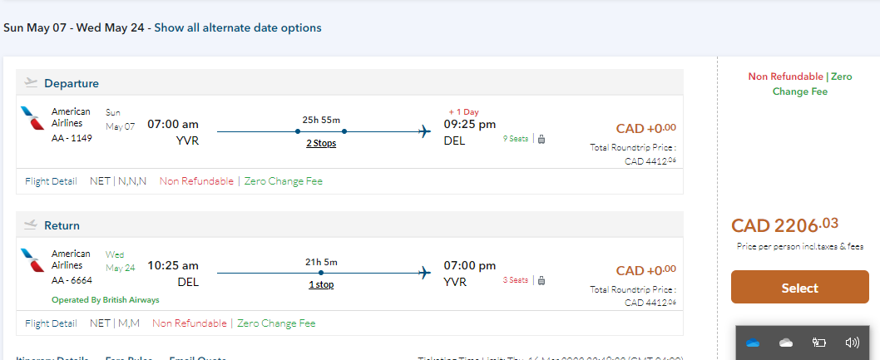Click the baggage icon on the return flight
880x360 pixels.
click(x=541, y=280)
